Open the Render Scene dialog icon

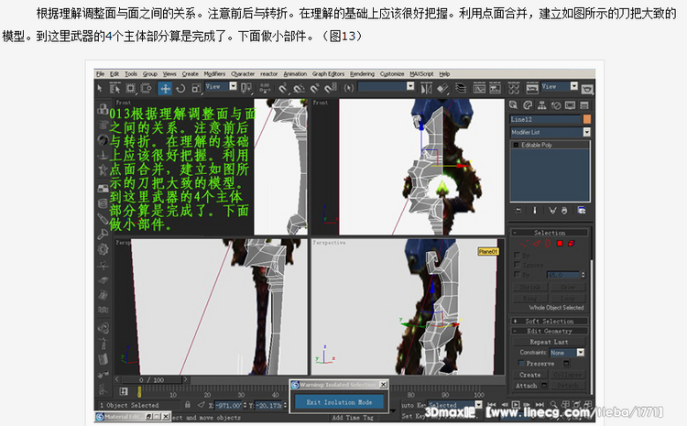pyautogui.click(x=532, y=89)
